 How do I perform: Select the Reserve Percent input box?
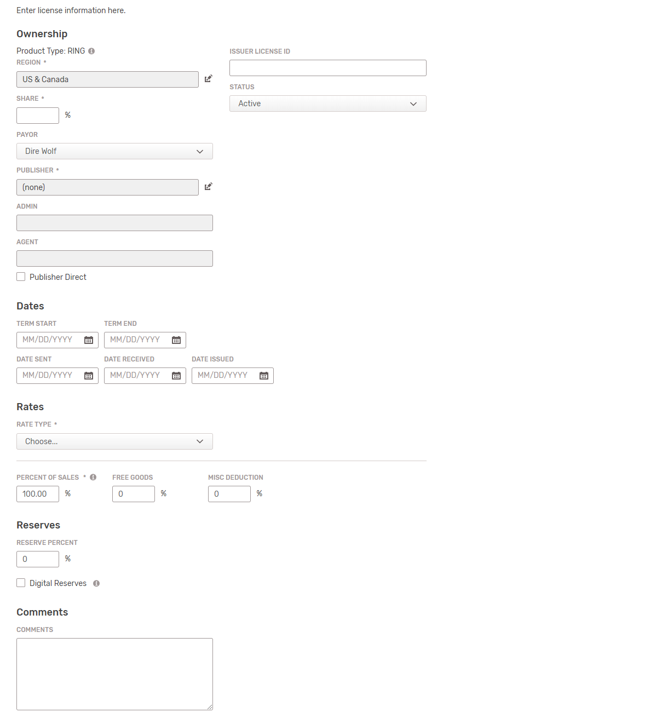[38, 559]
